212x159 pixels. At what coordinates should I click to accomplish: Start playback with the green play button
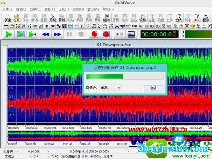[9, 34]
